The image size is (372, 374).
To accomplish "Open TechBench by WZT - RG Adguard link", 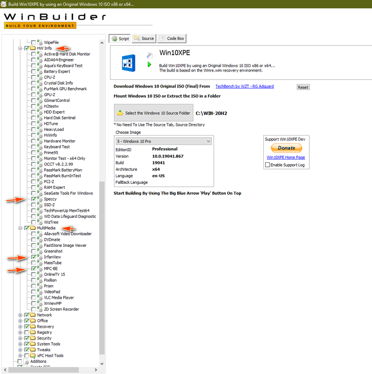I will (x=245, y=86).
